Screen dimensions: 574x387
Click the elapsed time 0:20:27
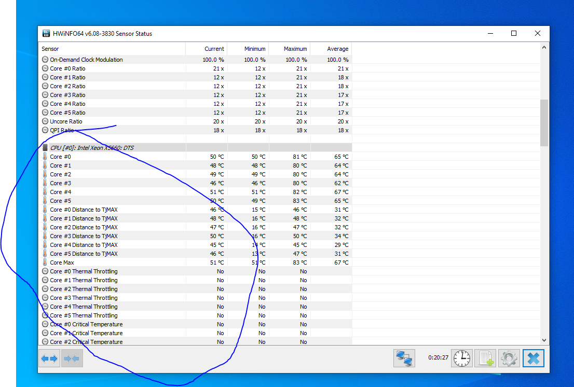pyautogui.click(x=438, y=357)
